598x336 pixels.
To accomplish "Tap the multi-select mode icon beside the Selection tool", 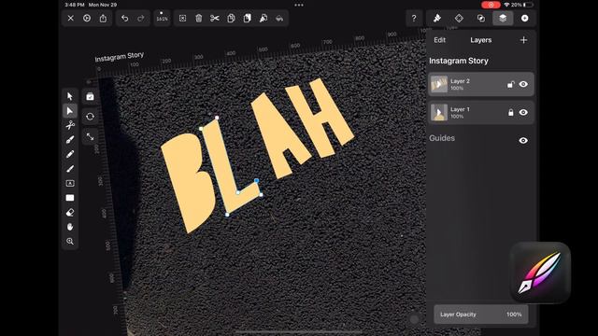I will click(x=90, y=97).
